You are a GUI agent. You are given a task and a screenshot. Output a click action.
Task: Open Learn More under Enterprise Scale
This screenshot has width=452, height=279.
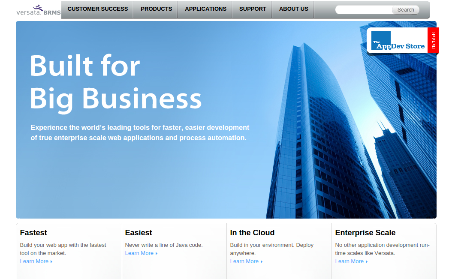(x=349, y=261)
